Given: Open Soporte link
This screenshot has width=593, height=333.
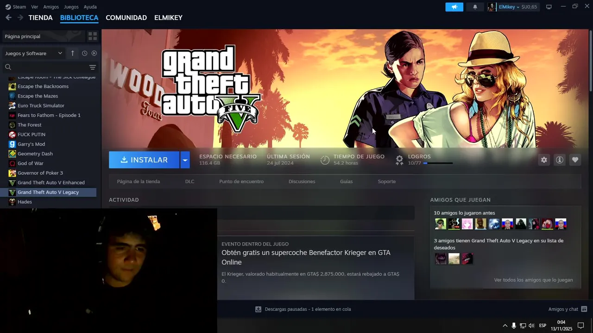Looking at the screenshot, I should point(386,181).
